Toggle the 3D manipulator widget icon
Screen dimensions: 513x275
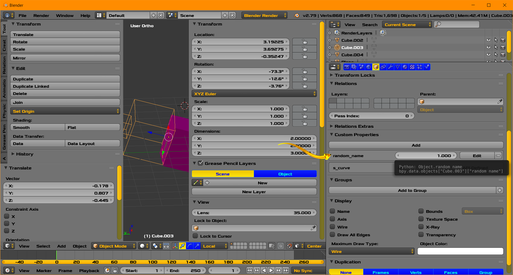pyautogui.click(x=175, y=246)
